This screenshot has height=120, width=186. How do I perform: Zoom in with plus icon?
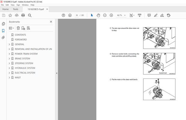(x=111, y=15)
